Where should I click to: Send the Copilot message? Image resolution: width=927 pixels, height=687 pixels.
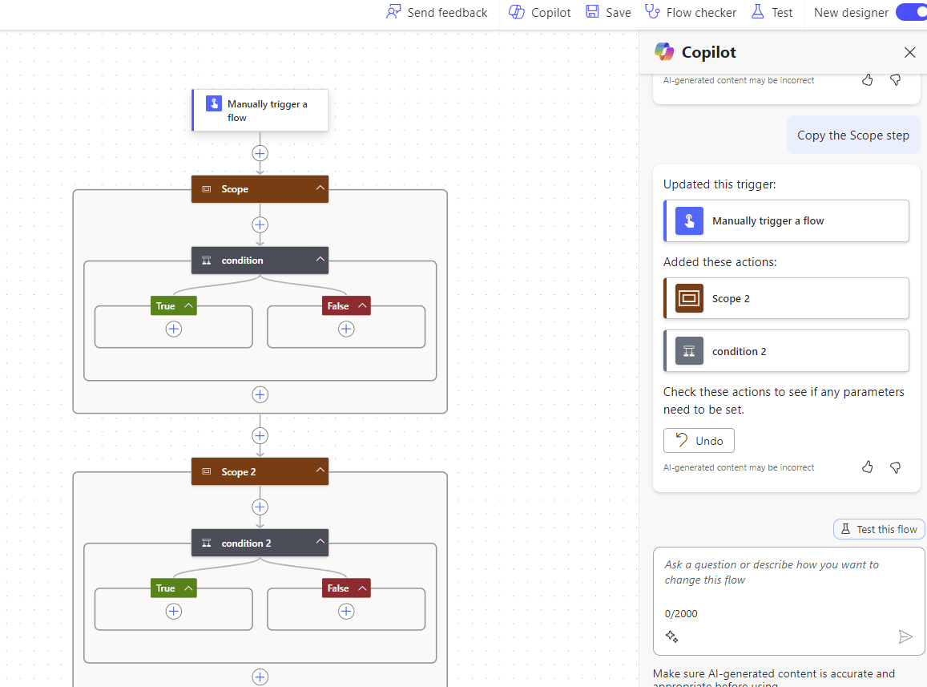905,636
